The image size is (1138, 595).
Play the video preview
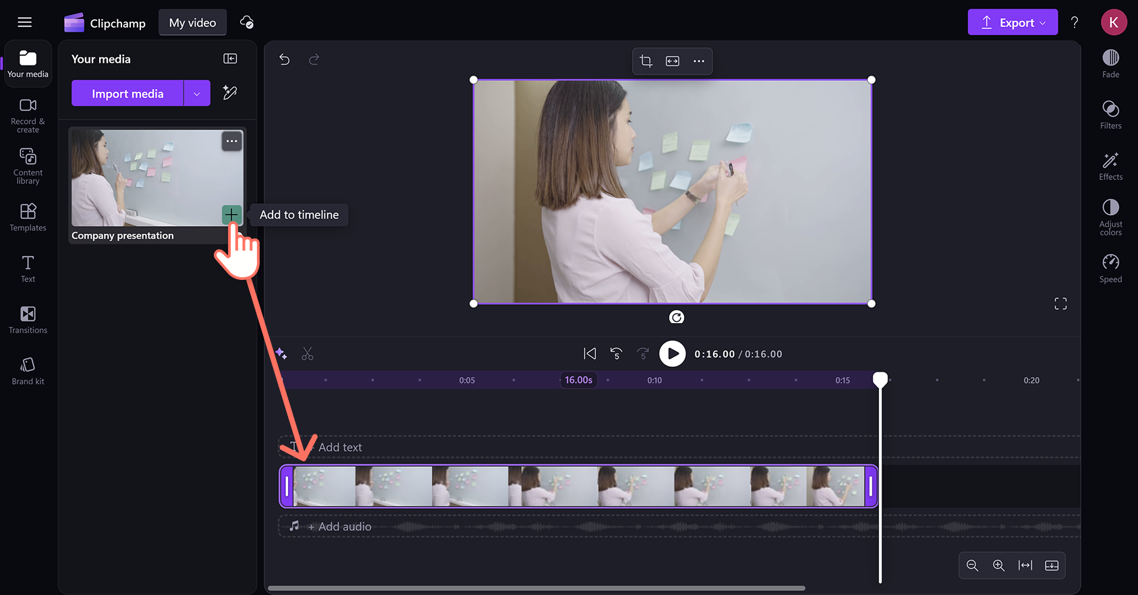pyautogui.click(x=673, y=353)
